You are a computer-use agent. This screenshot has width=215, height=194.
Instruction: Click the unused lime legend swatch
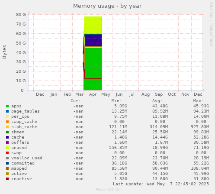click(7, 148)
